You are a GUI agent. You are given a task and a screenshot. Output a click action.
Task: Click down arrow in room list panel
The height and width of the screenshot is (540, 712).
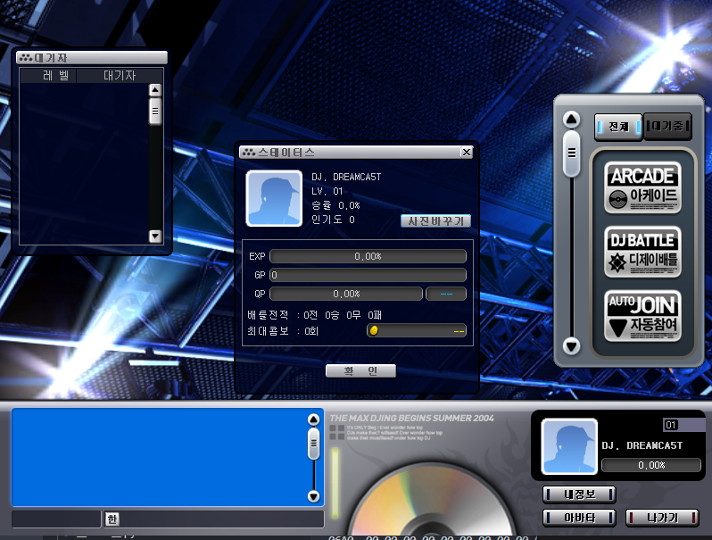pos(571,346)
